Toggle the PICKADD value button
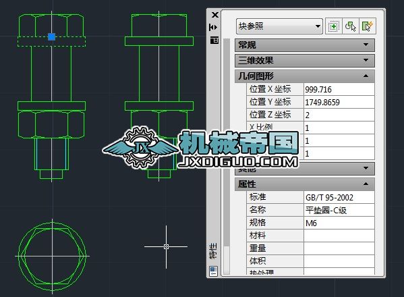Viewport: 404px width, 297px height. (333, 26)
